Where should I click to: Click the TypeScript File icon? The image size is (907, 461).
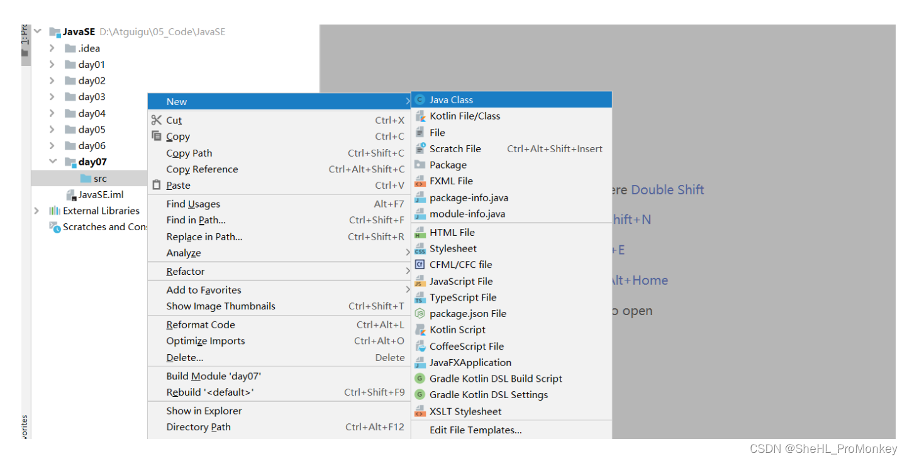420,297
